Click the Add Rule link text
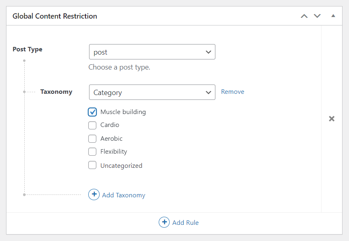The width and height of the screenshot is (349, 241). [x=185, y=223]
